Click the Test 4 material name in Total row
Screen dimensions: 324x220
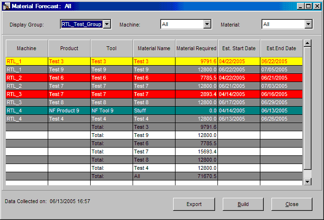point(154,168)
